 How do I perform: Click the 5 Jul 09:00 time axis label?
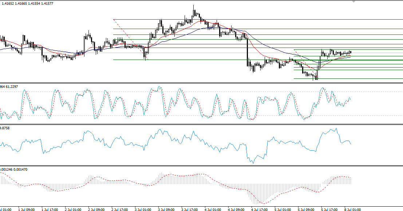point(306,210)
